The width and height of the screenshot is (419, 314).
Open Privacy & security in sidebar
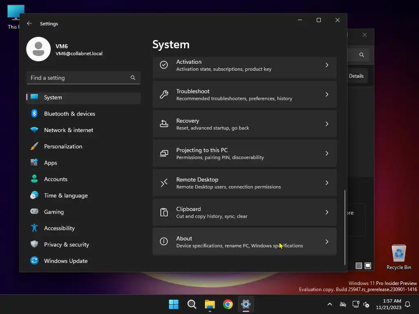[x=83, y=244]
